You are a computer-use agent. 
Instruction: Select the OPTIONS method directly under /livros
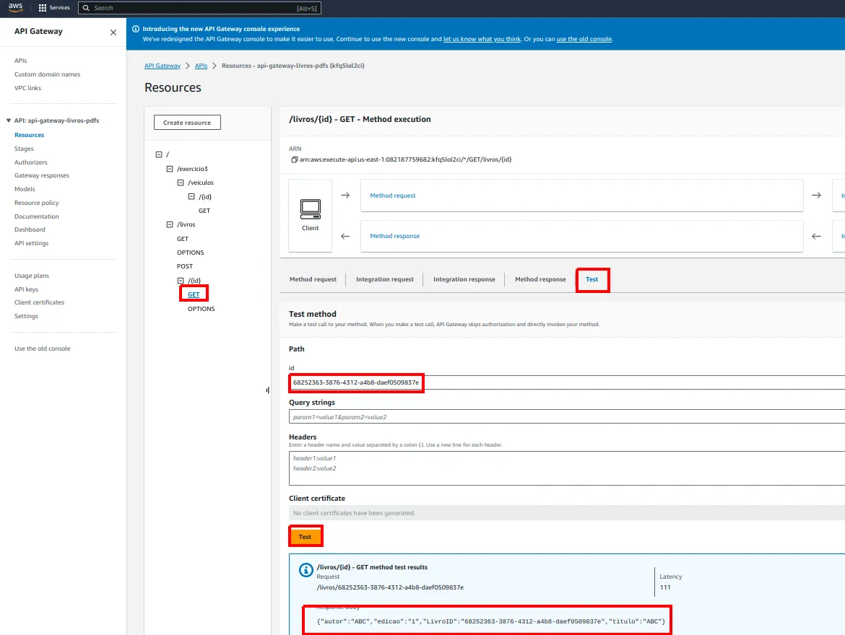point(190,253)
